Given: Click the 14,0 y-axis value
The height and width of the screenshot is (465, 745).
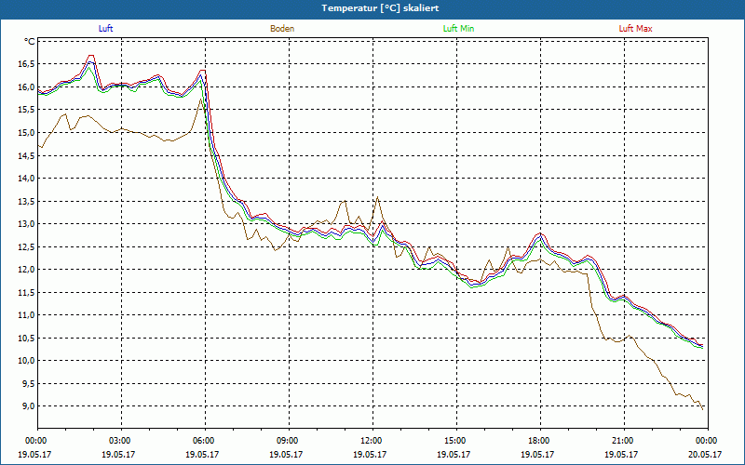Looking at the screenshot, I should coord(26,178).
